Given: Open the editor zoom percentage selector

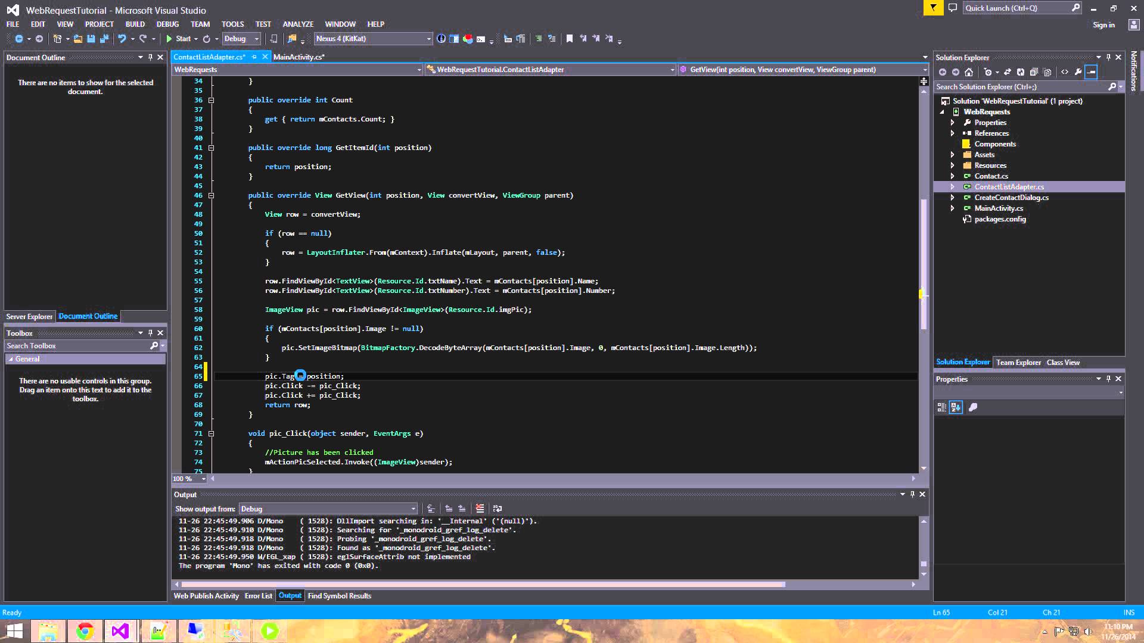Looking at the screenshot, I should pos(188,478).
